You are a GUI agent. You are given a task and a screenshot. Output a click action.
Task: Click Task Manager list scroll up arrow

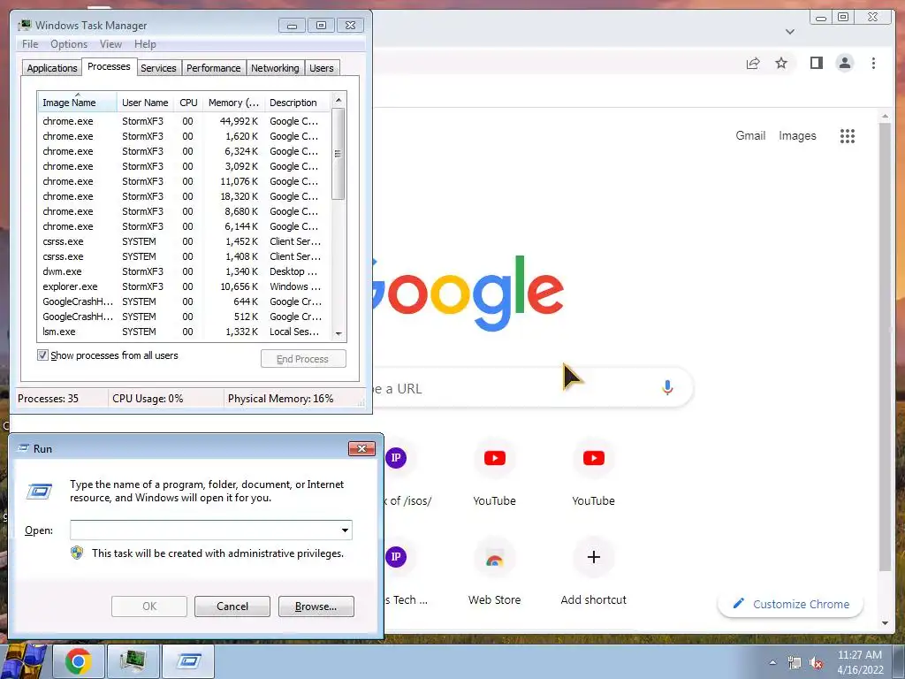tap(338, 100)
